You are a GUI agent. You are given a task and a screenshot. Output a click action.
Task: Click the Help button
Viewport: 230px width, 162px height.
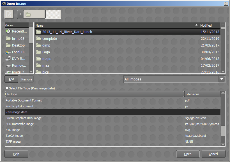pos(16,154)
